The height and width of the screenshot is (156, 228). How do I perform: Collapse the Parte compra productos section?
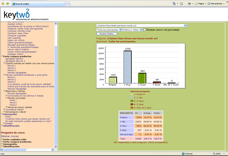pos(2,56)
